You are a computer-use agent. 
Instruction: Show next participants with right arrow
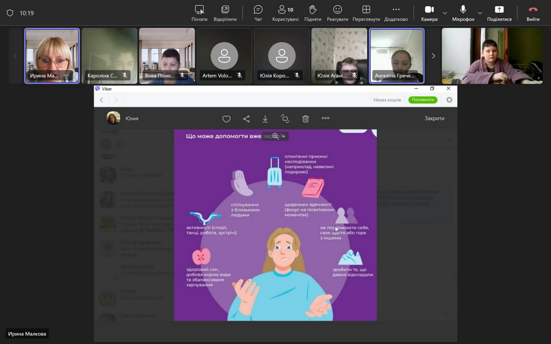433,56
